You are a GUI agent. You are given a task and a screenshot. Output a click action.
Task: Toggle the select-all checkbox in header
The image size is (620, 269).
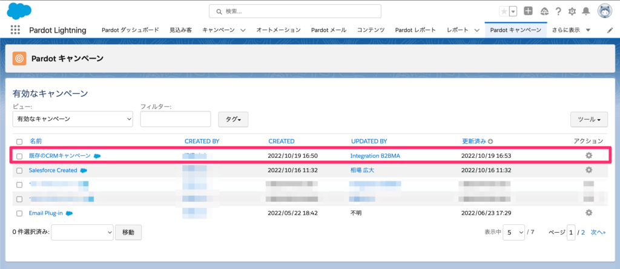[19, 142]
